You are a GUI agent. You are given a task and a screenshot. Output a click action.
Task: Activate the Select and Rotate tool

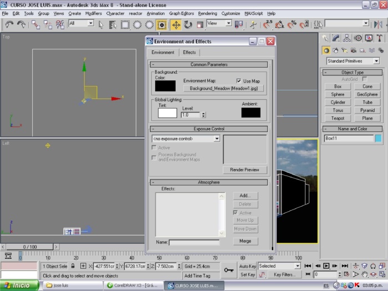188,25
